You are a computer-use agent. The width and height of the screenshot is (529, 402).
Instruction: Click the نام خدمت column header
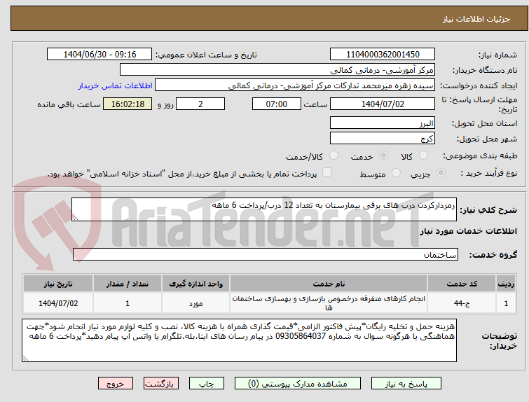329,284
